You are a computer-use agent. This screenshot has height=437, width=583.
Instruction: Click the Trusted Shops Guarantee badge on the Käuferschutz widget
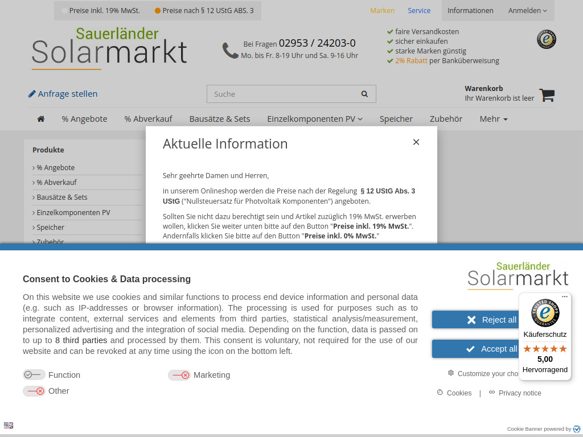pyautogui.click(x=545, y=313)
